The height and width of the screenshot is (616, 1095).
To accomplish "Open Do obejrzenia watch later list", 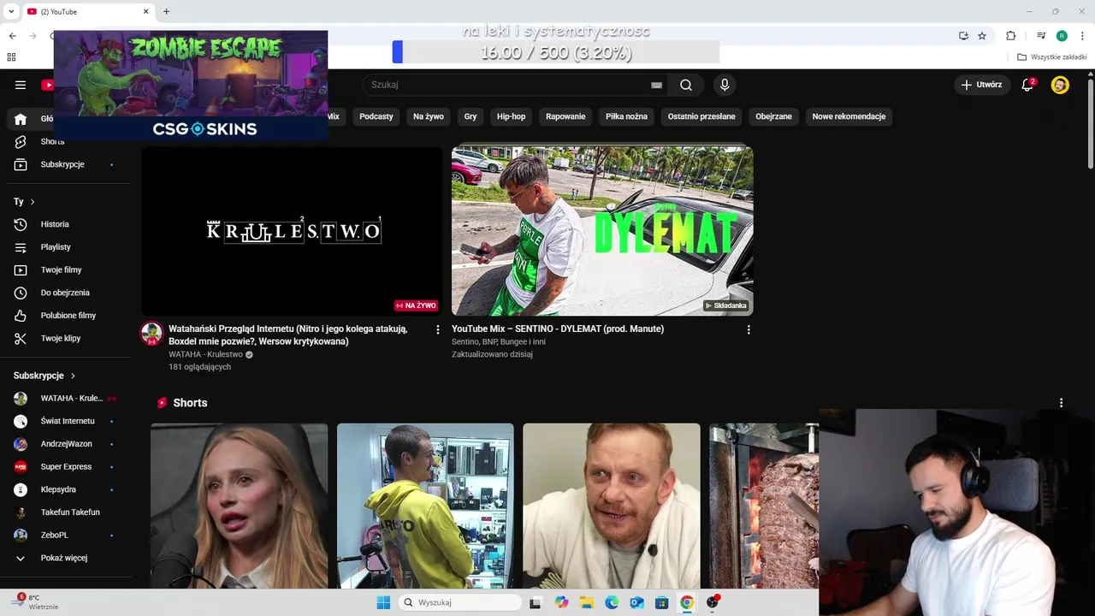I will click(65, 293).
